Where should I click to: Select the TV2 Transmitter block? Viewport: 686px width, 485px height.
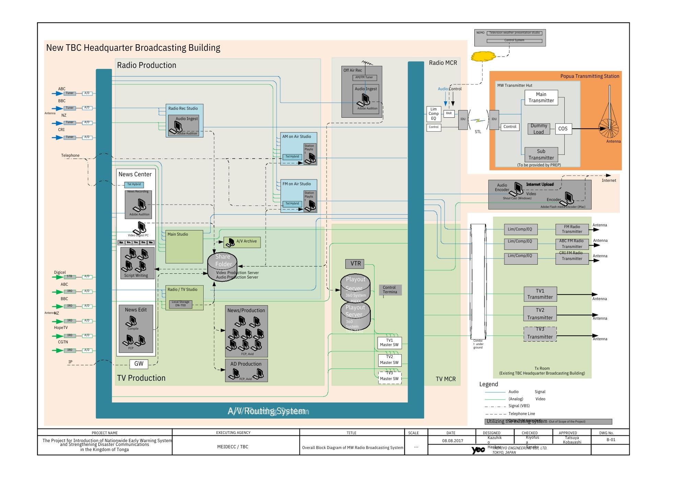coord(540,314)
